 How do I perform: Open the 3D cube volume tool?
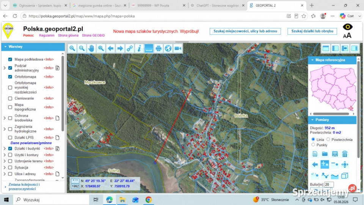point(345,175)
